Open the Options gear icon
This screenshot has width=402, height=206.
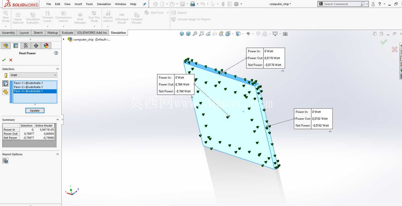[x=236, y=4]
